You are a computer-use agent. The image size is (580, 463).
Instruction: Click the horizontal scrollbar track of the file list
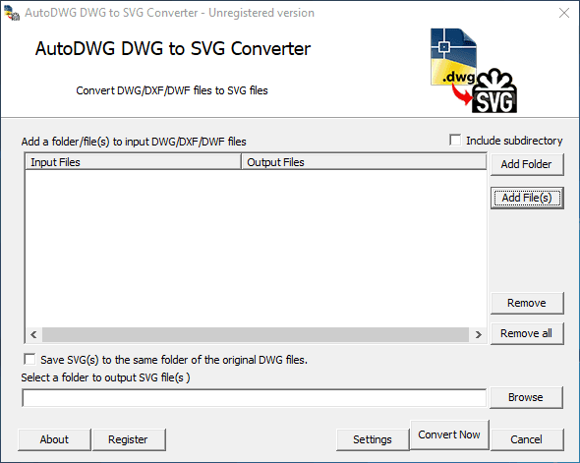click(x=256, y=334)
